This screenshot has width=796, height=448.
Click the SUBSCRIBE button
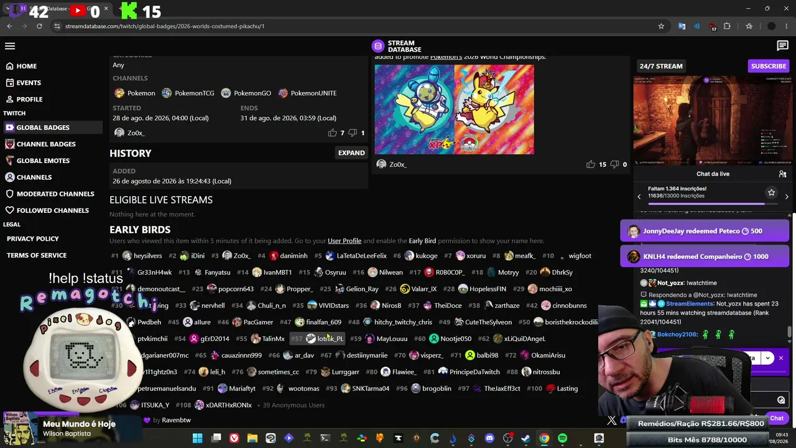tap(769, 66)
